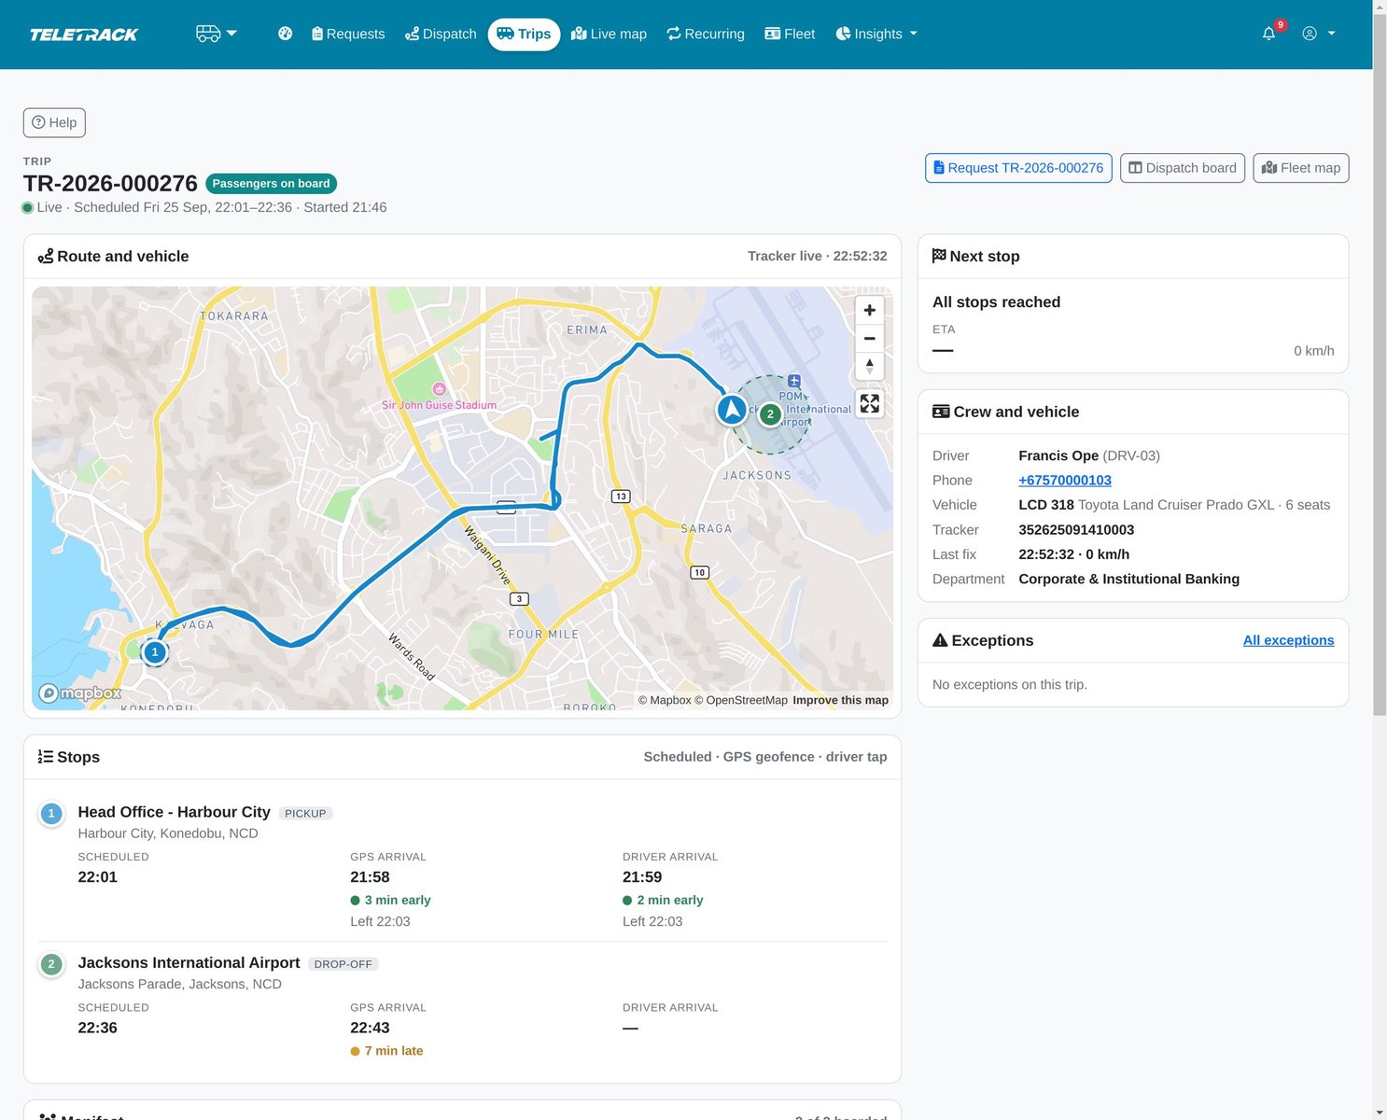Viewport: 1387px width, 1120px height.
Task: Open the Fleet page
Action: (790, 34)
